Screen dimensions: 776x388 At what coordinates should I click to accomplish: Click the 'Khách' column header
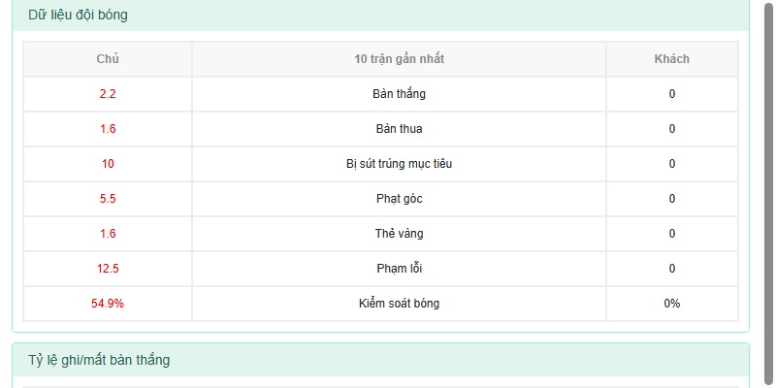(671, 59)
